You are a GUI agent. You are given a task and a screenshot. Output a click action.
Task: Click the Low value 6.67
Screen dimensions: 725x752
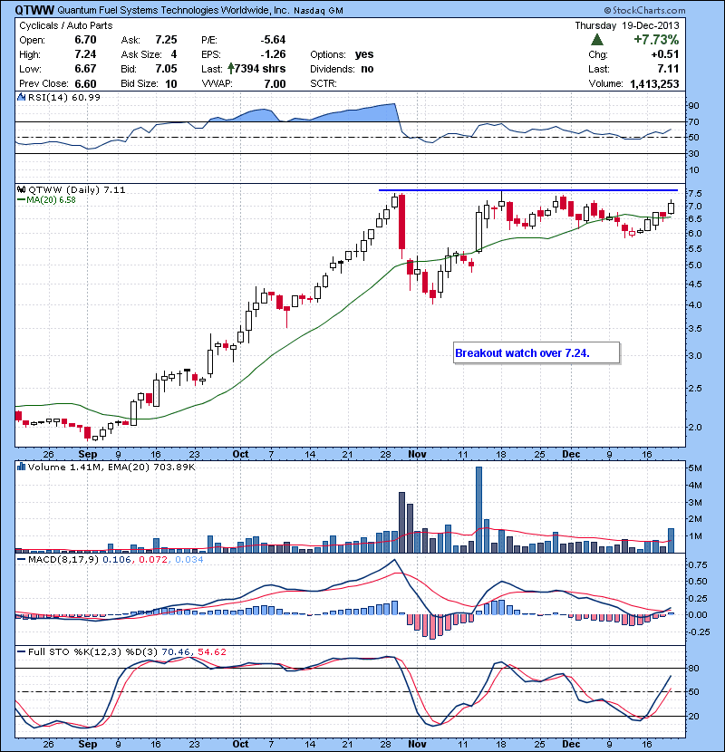pos(85,69)
